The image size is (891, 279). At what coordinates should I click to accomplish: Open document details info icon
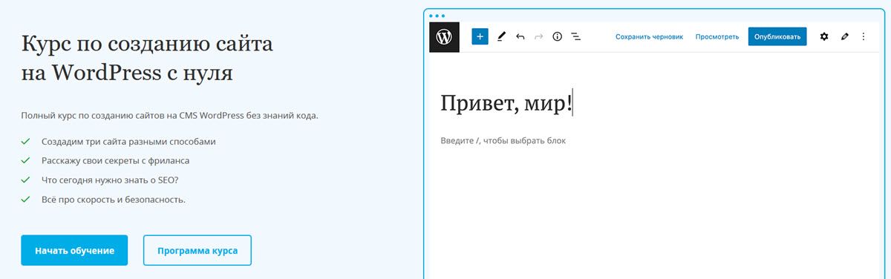[x=558, y=36]
